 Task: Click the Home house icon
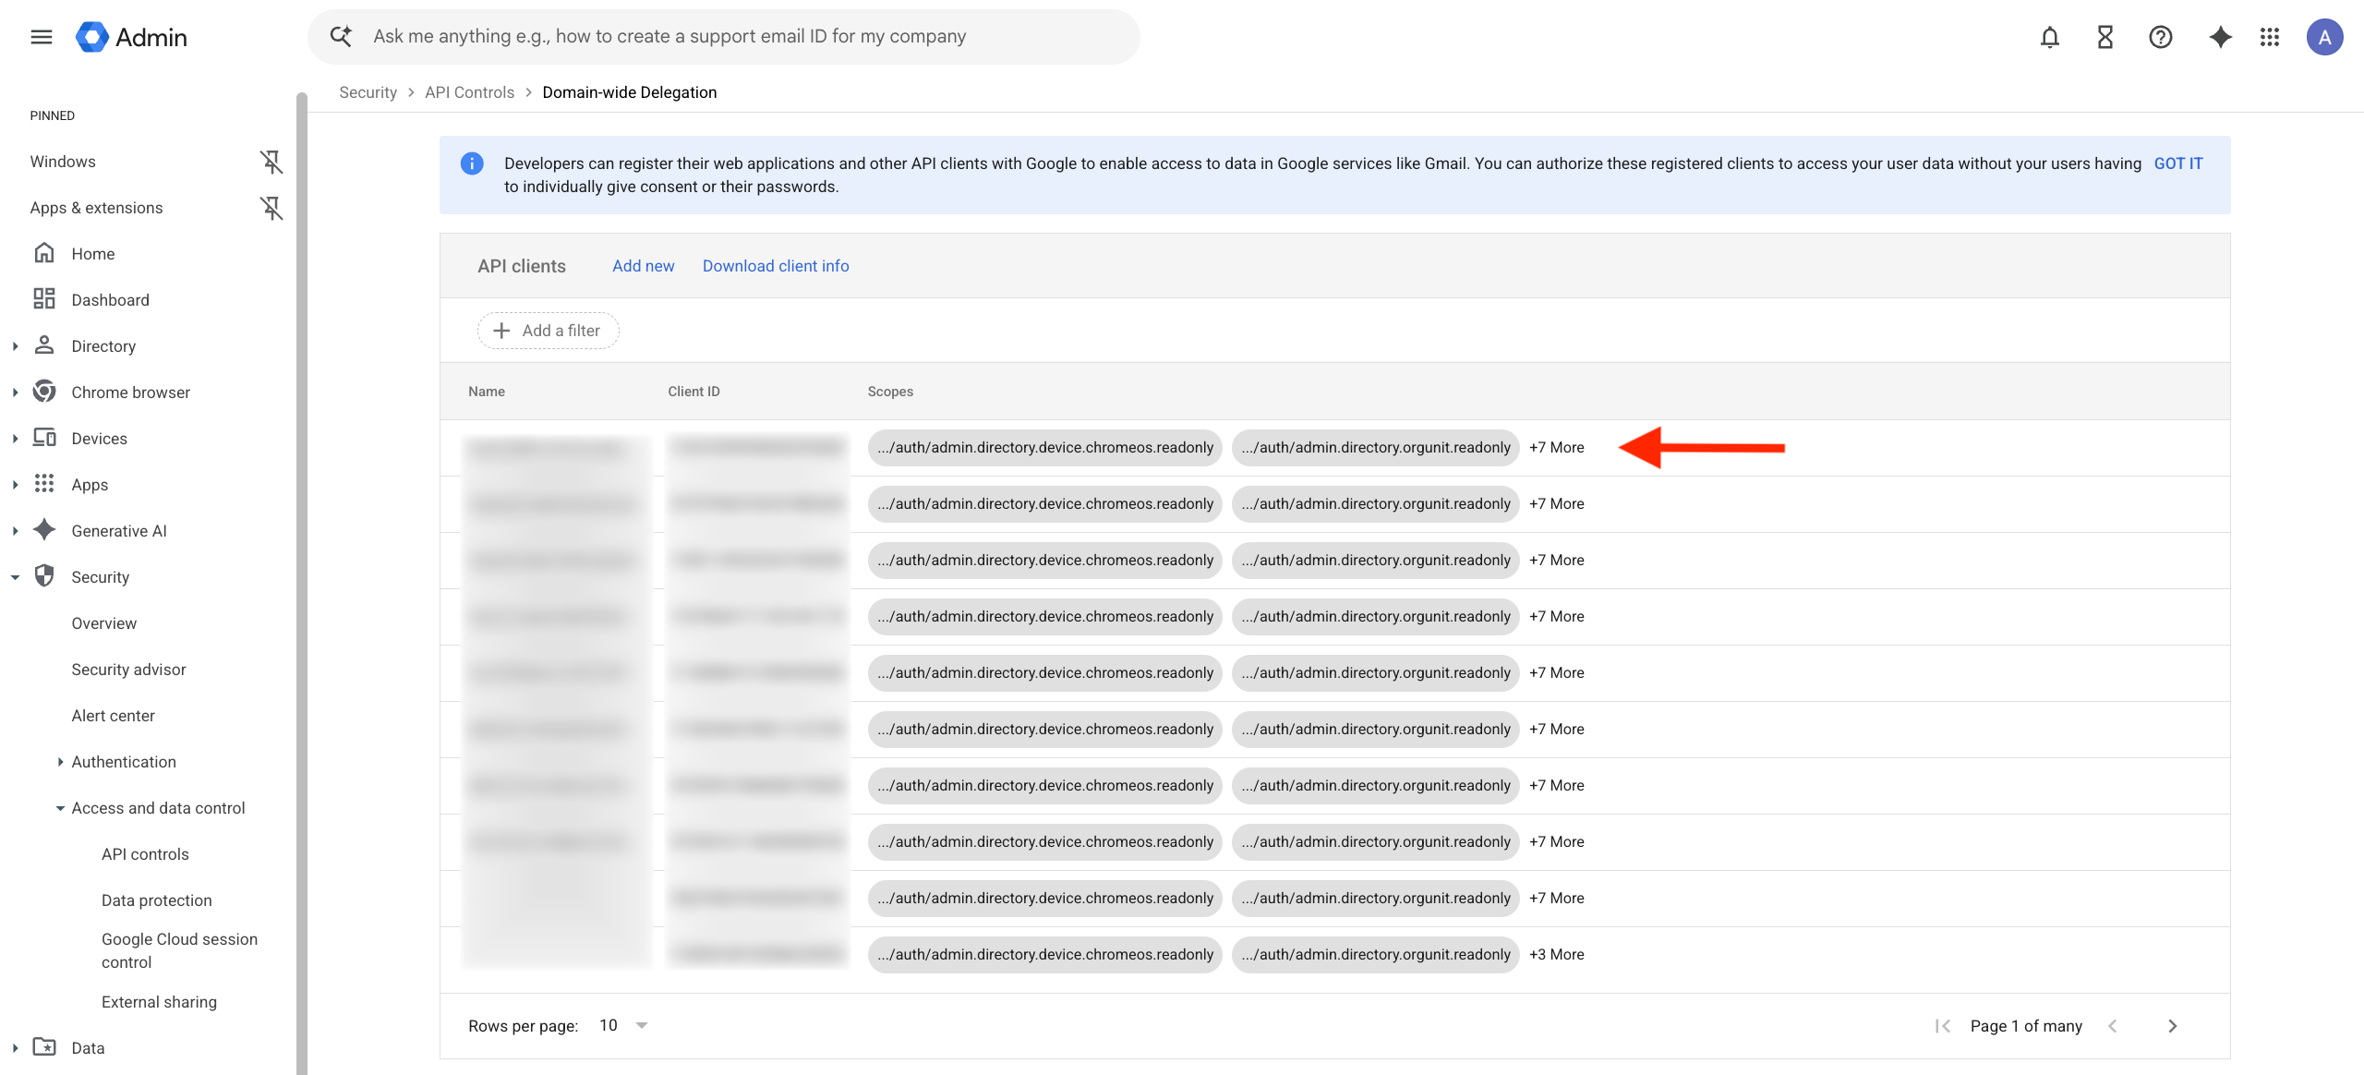(44, 253)
